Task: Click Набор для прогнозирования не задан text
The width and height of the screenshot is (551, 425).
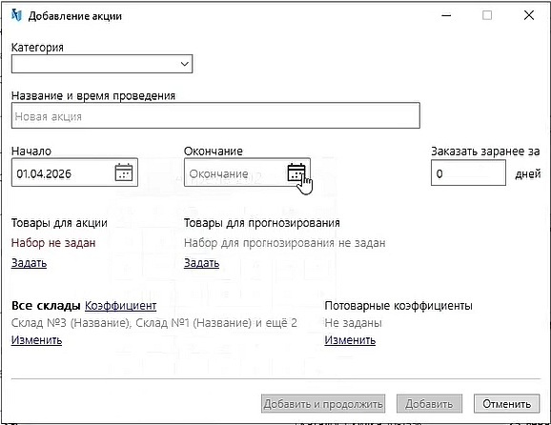Action: pyautogui.click(x=285, y=243)
